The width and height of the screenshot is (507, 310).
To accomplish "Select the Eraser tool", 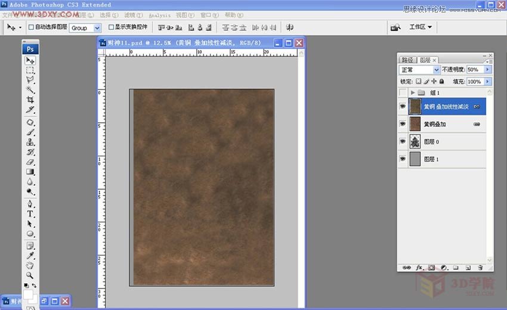I will [30, 162].
